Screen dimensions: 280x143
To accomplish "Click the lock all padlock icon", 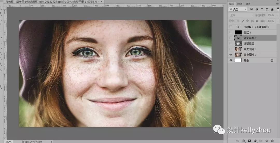I will 257,21.
